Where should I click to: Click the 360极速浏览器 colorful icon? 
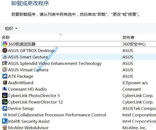click(x=5, y=44)
